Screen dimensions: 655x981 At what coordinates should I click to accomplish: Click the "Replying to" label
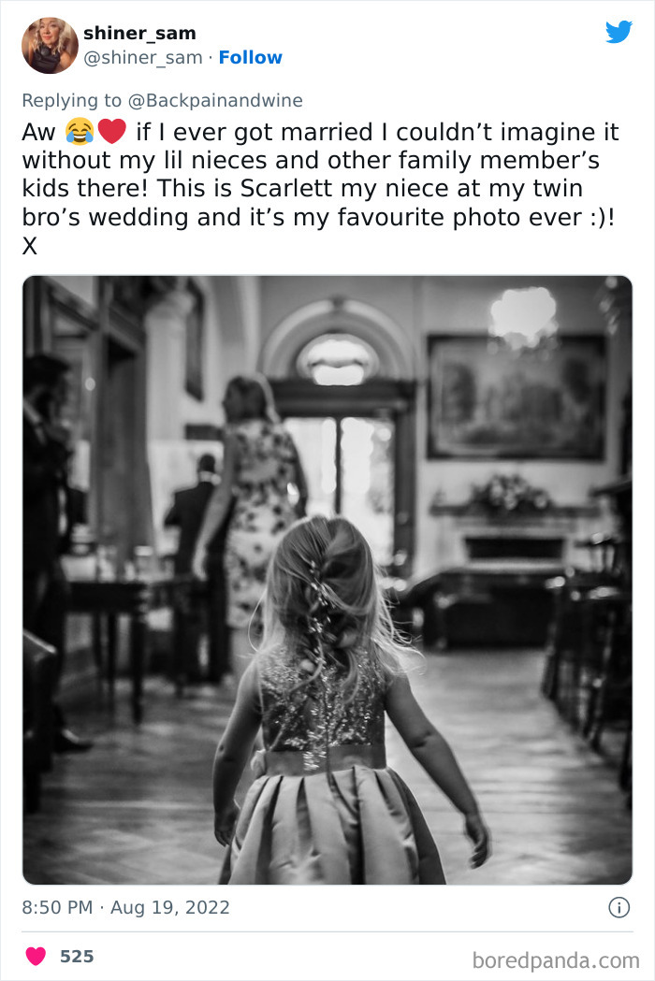[x=72, y=100]
